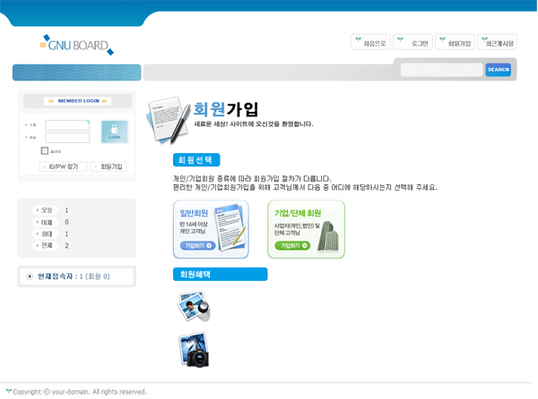Select the 일반회원 membership card
538x399 pixels.
tap(211, 229)
